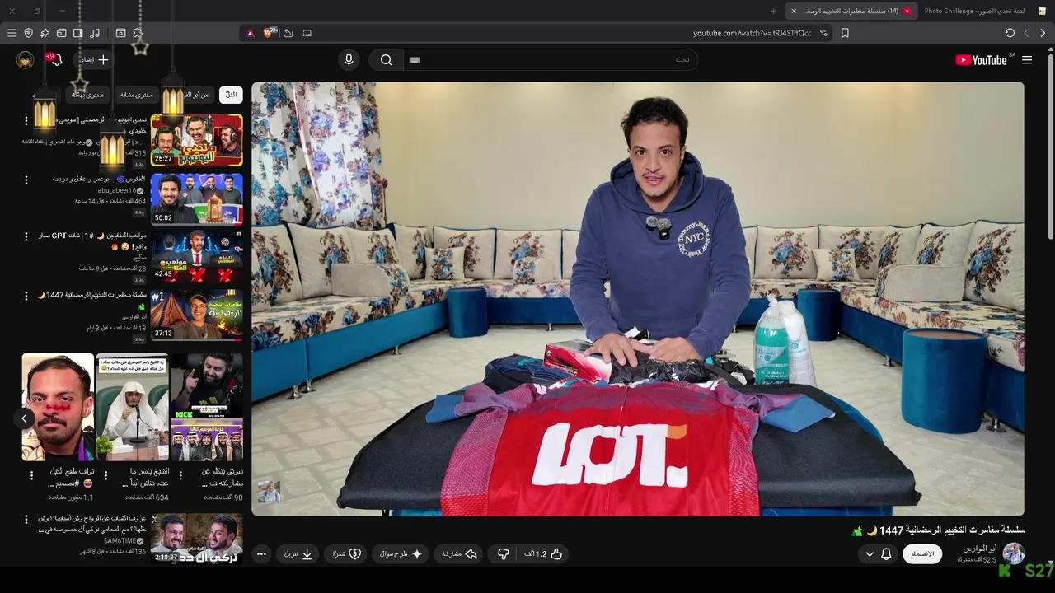Select the 'محتوى مشابه' filter chip

138,95
